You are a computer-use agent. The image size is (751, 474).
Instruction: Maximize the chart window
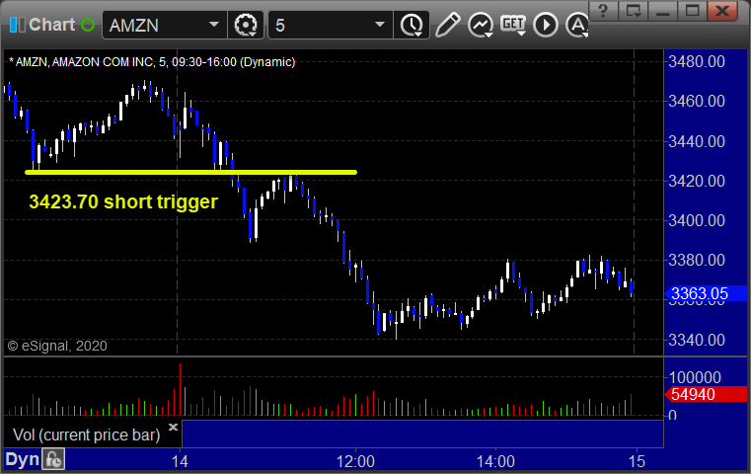click(692, 10)
